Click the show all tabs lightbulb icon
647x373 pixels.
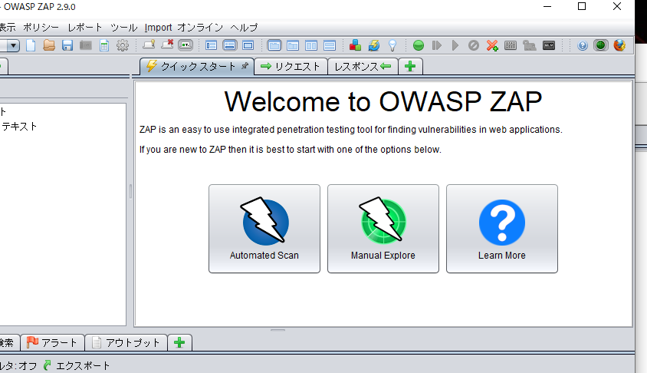coord(149,45)
